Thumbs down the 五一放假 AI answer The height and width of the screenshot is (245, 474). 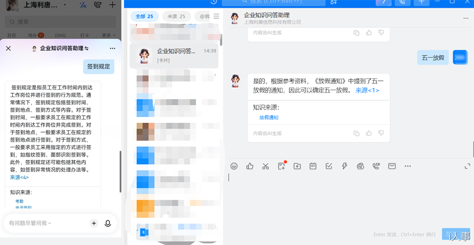pyautogui.click(x=381, y=134)
